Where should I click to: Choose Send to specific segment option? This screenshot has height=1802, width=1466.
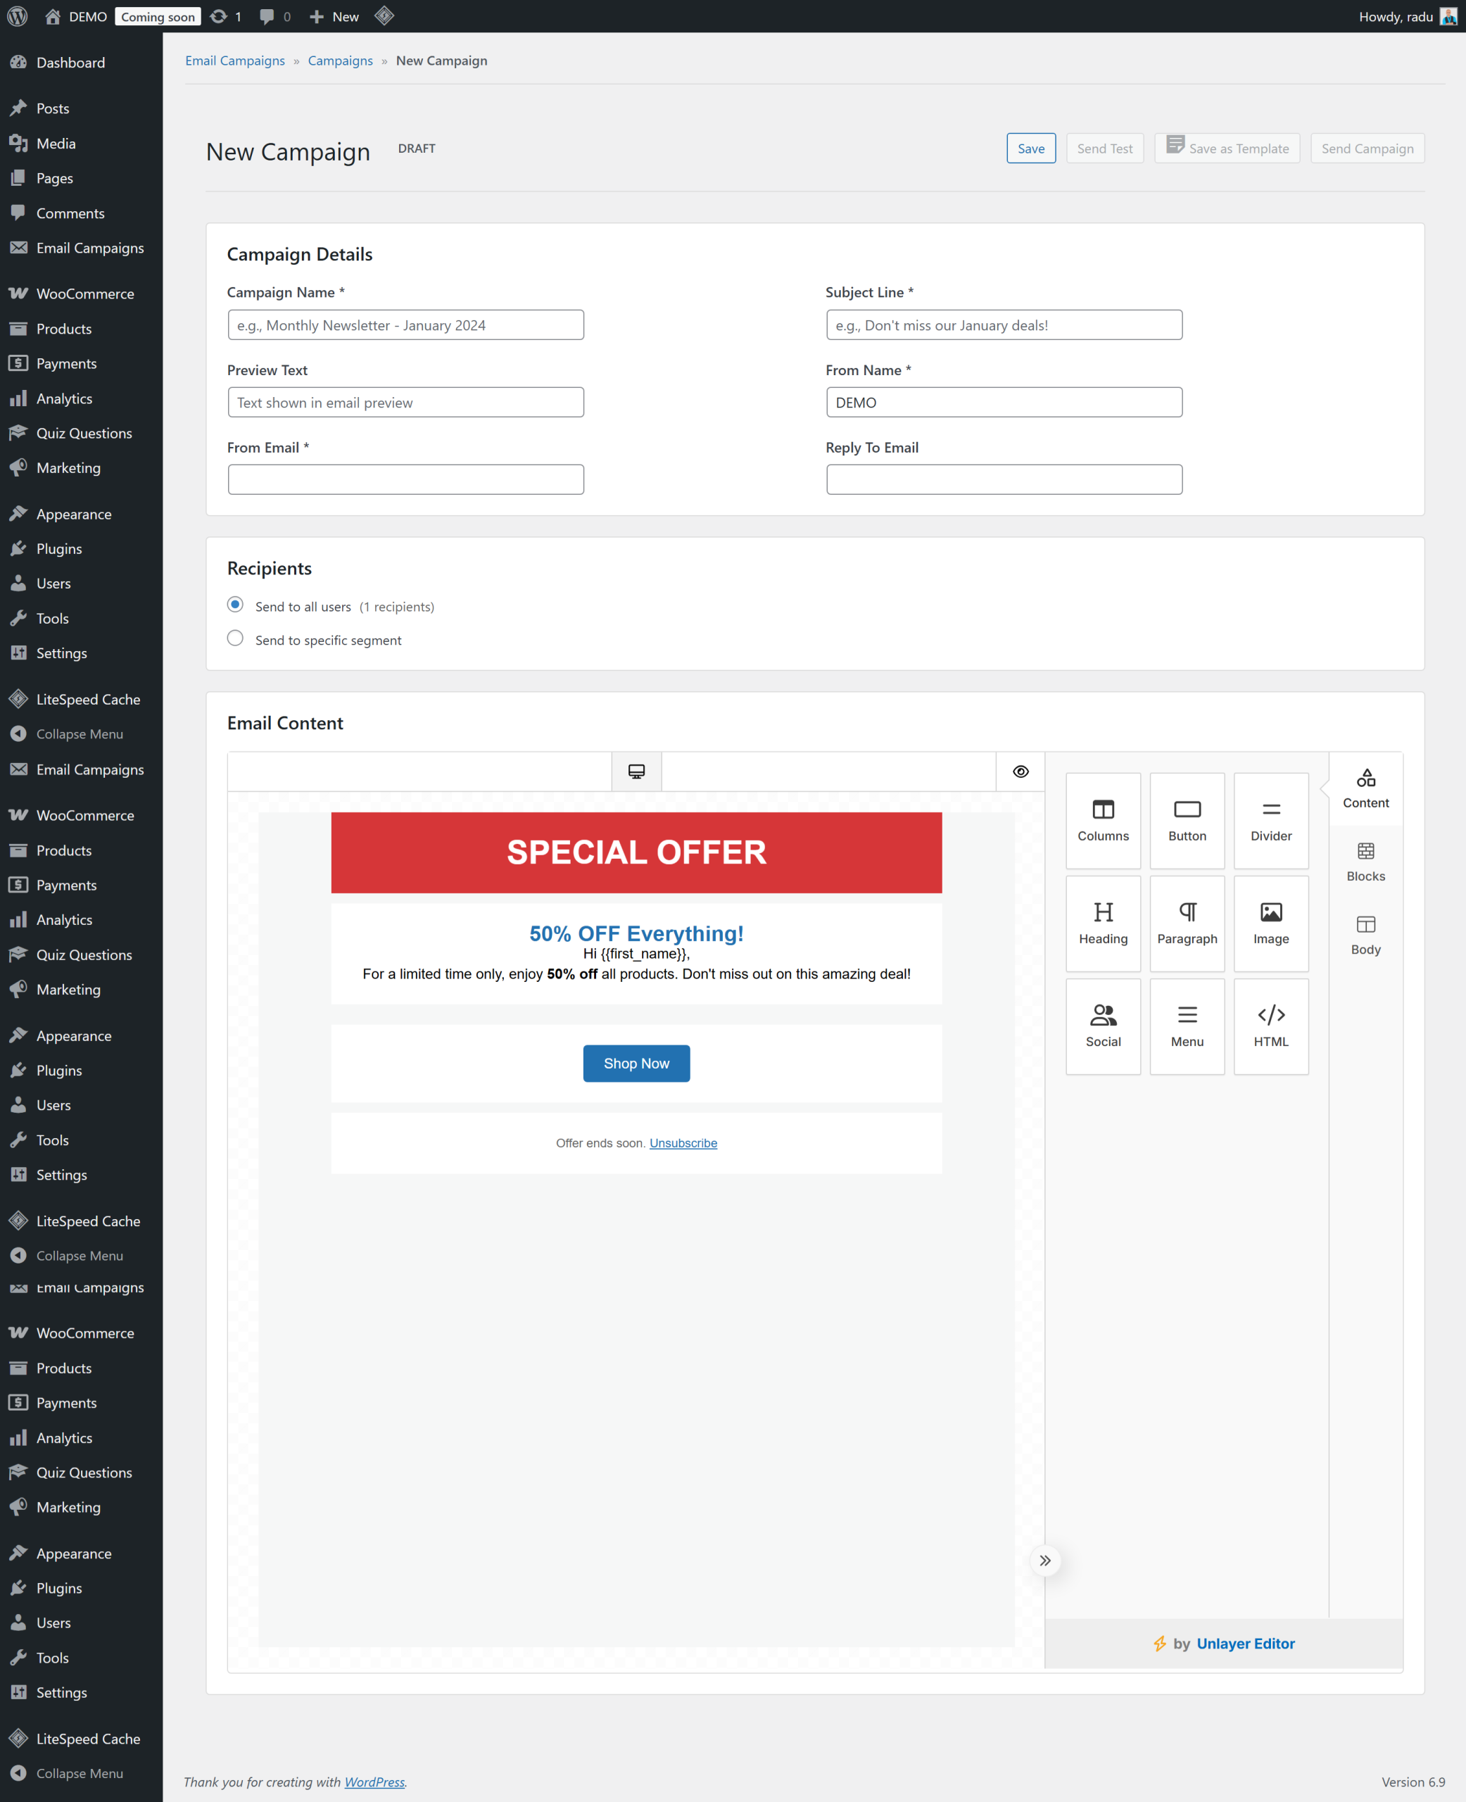[236, 638]
